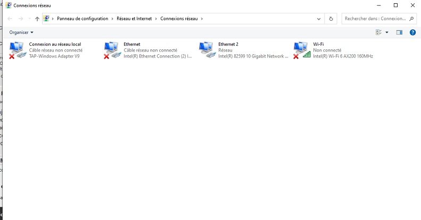Click the forward navigation arrow
Screen dimensions: 421x220
click(x=20, y=19)
